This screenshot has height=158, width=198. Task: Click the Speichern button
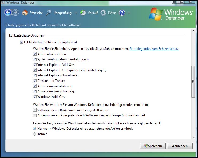click(153, 146)
